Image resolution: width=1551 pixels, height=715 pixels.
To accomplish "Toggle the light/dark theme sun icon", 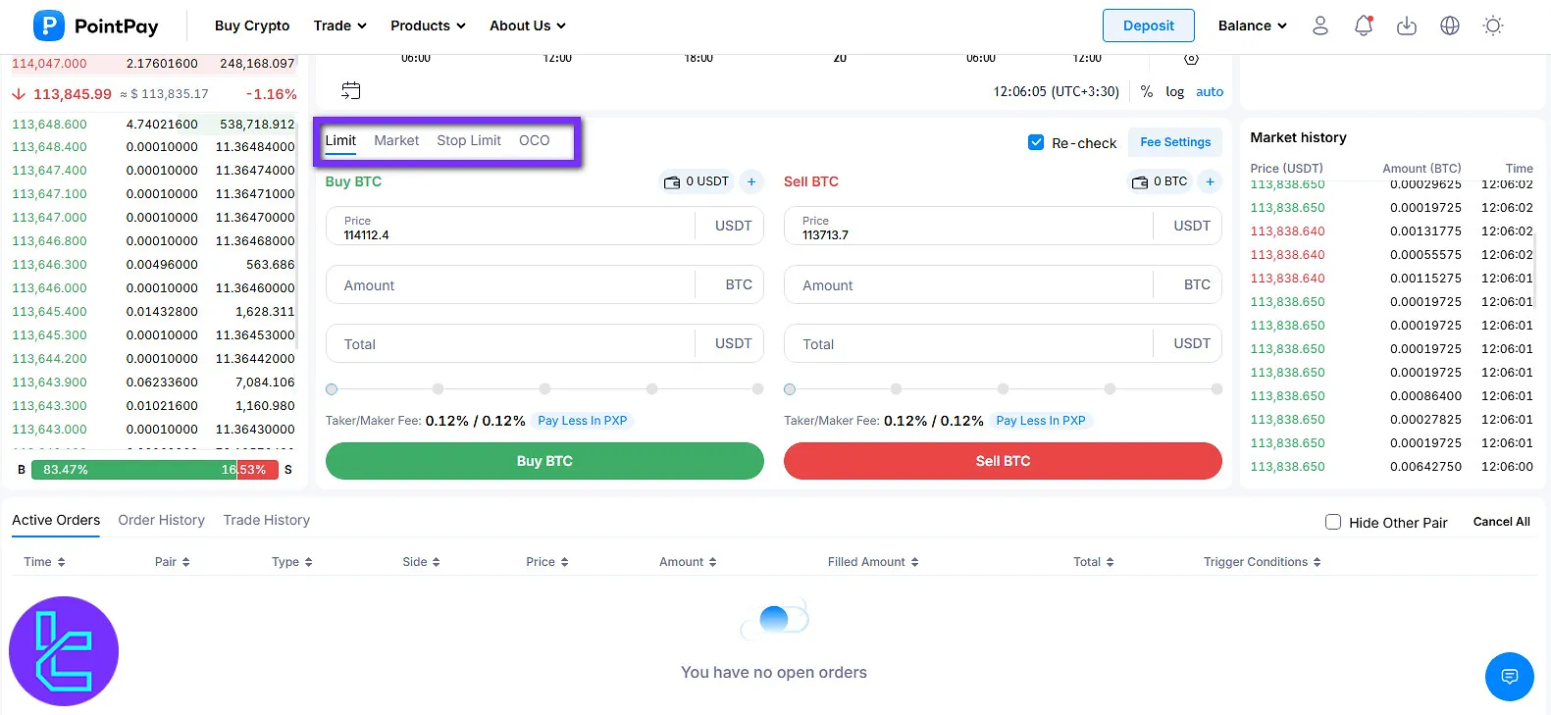I will click(1493, 26).
